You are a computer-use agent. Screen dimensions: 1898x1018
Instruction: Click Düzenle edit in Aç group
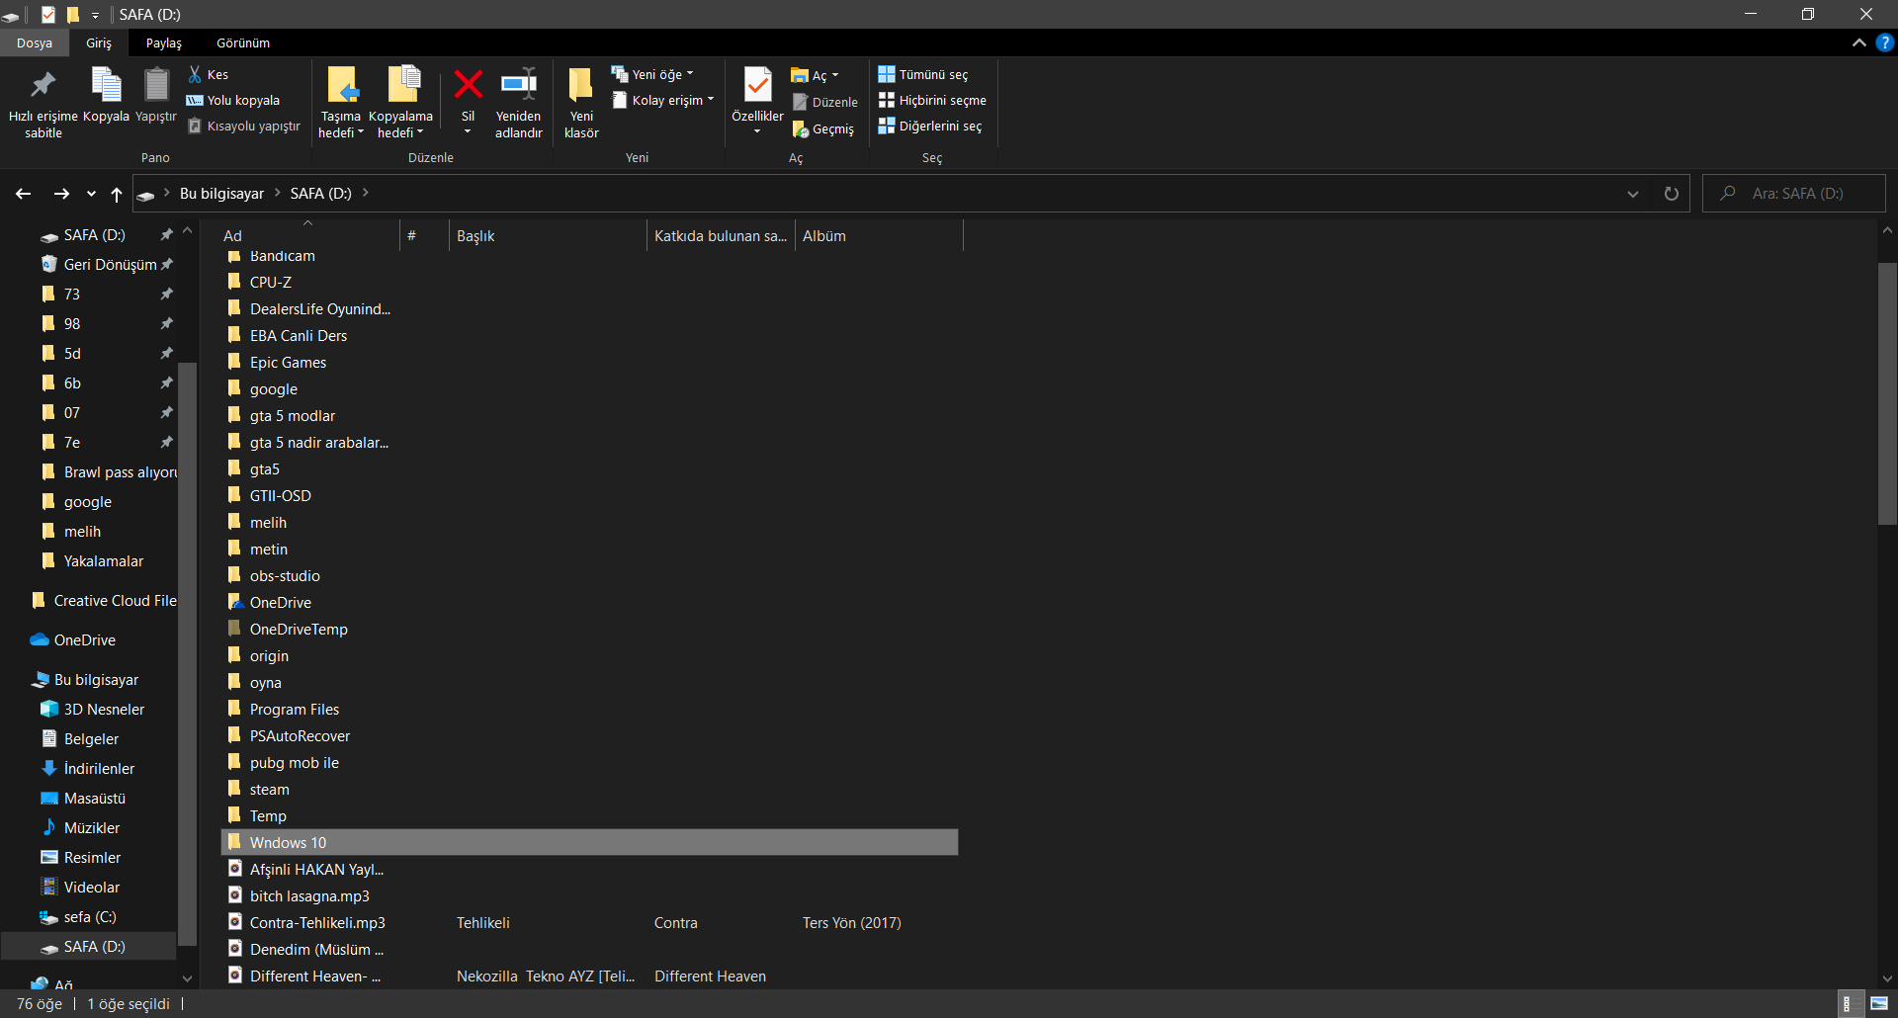[825, 102]
